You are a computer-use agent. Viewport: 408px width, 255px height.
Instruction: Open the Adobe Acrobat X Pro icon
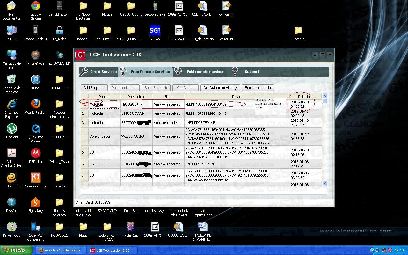point(11,157)
